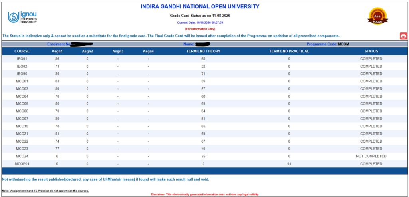Click the Indira Gandhi National Open University title

click(200, 6)
